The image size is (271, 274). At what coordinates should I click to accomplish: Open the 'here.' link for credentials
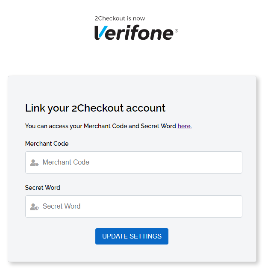(185, 126)
